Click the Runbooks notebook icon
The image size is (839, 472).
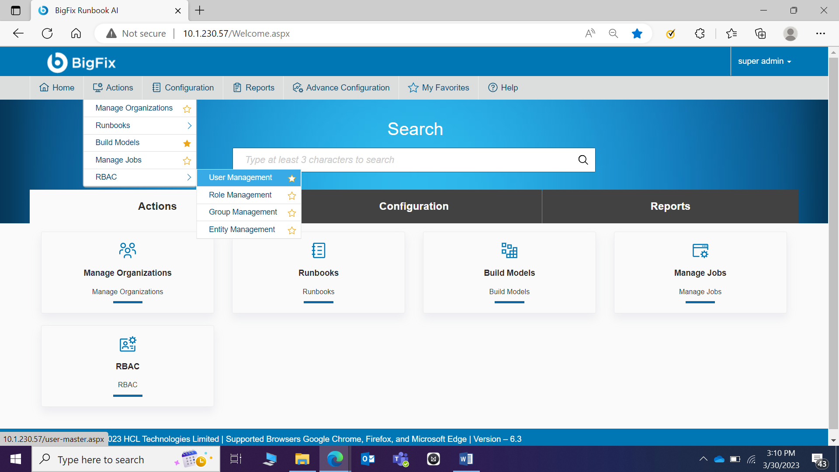coord(318,250)
